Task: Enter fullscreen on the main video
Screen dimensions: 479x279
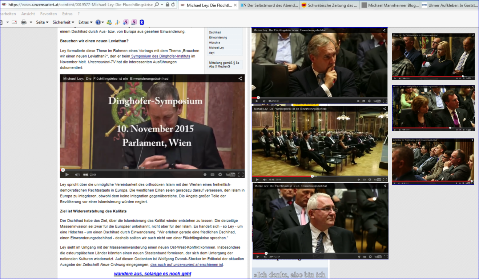Action: point(241,175)
